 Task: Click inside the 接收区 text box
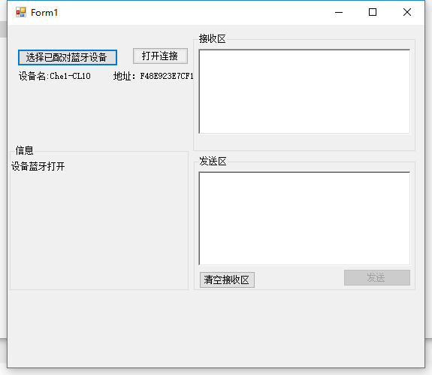304,92
